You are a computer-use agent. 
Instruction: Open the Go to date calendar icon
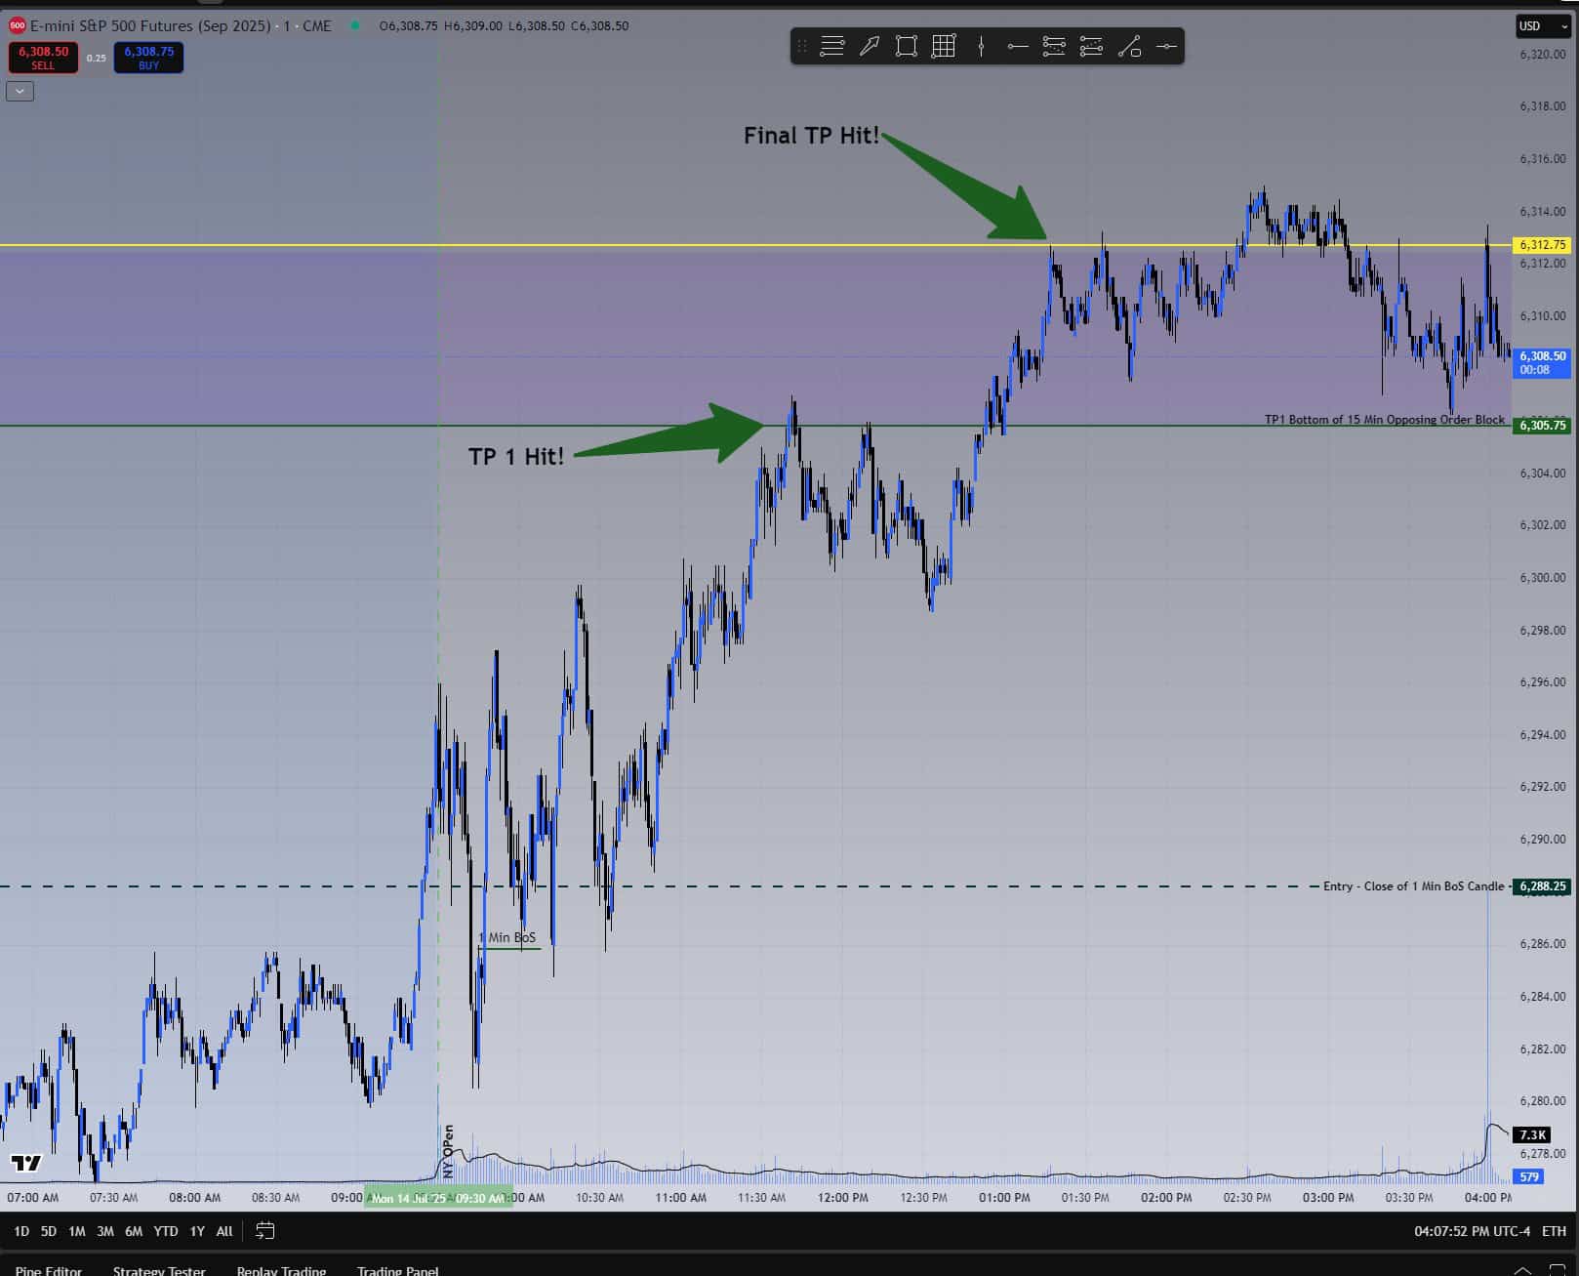point(264,1231)
